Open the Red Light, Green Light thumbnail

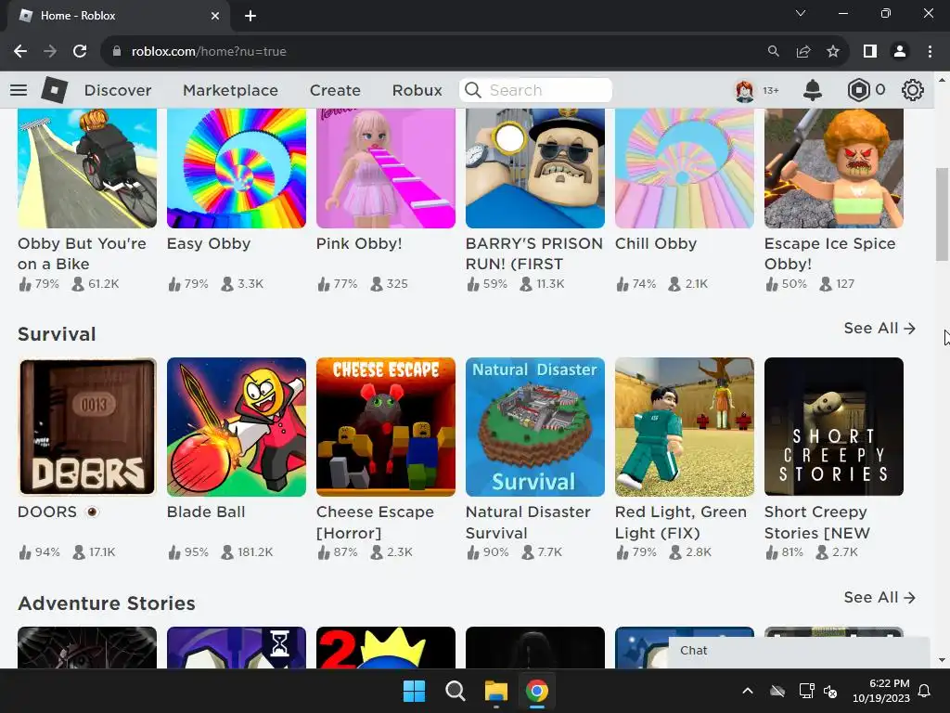(x=685, y=427)
